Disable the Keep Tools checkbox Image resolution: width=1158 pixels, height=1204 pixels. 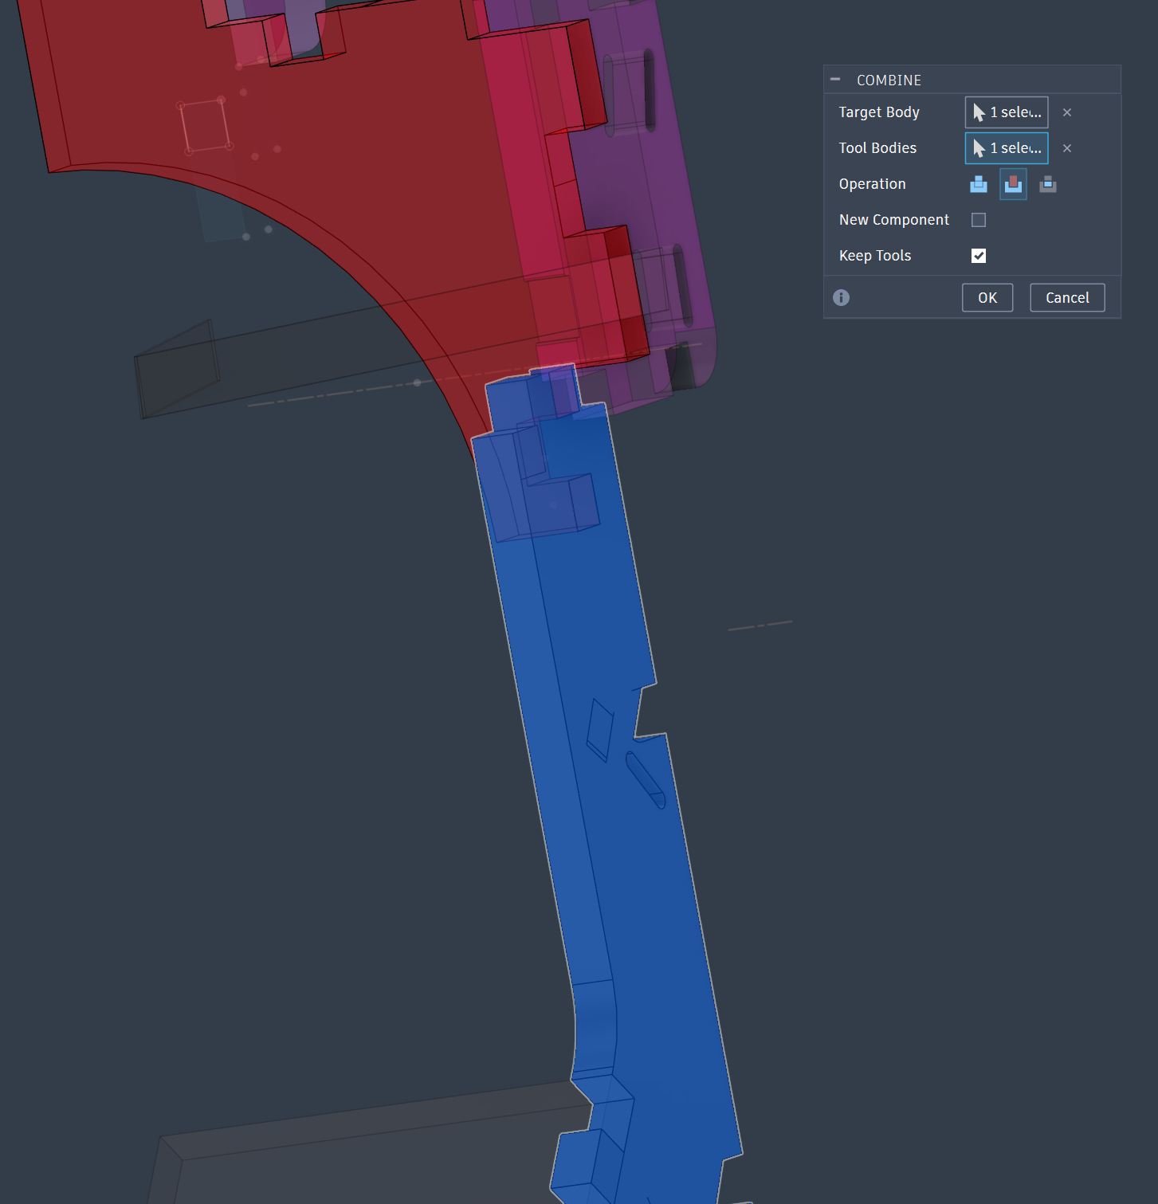[x=979, y=255]
